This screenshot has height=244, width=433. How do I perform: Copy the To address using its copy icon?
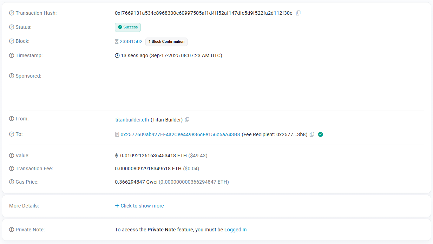[312, 134]
